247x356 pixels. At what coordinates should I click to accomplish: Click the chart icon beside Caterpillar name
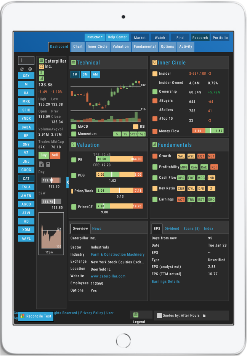[x=41, y=61]
